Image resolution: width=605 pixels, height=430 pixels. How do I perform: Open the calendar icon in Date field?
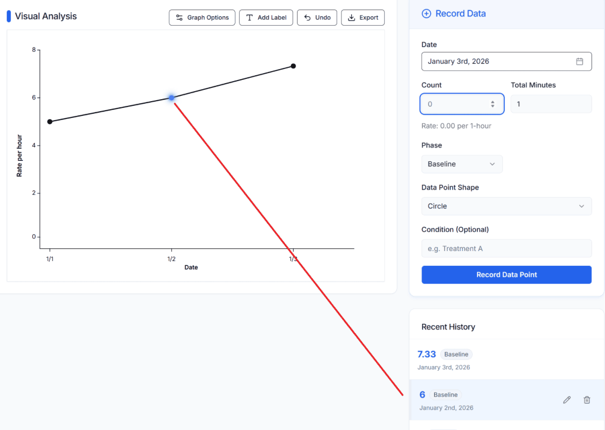click(x=580, y=62)
